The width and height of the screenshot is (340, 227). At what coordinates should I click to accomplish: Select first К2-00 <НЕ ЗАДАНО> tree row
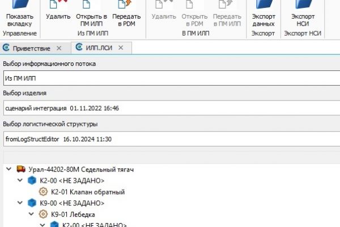coord(72,180)
